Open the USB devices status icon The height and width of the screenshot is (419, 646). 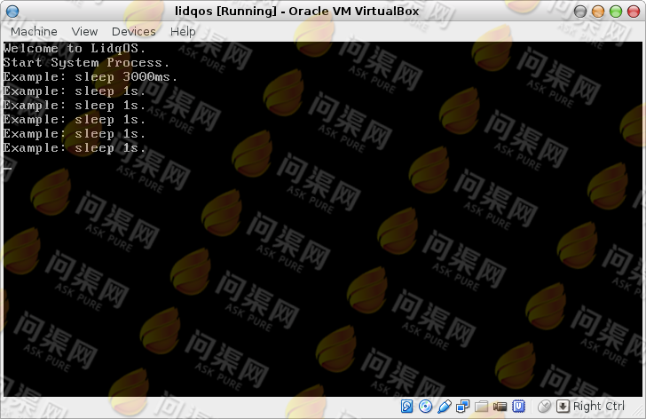pyautogui.click(x=444, y=407)
